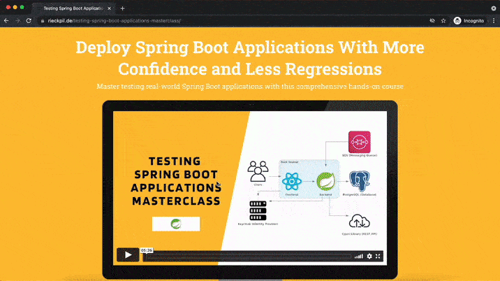Click the SQS messaging queue icon
500x281 pixels.
click(360, 142)
